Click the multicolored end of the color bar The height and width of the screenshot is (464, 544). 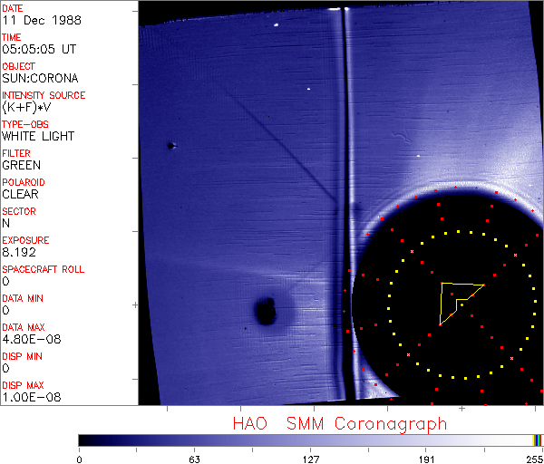point(538,440)
